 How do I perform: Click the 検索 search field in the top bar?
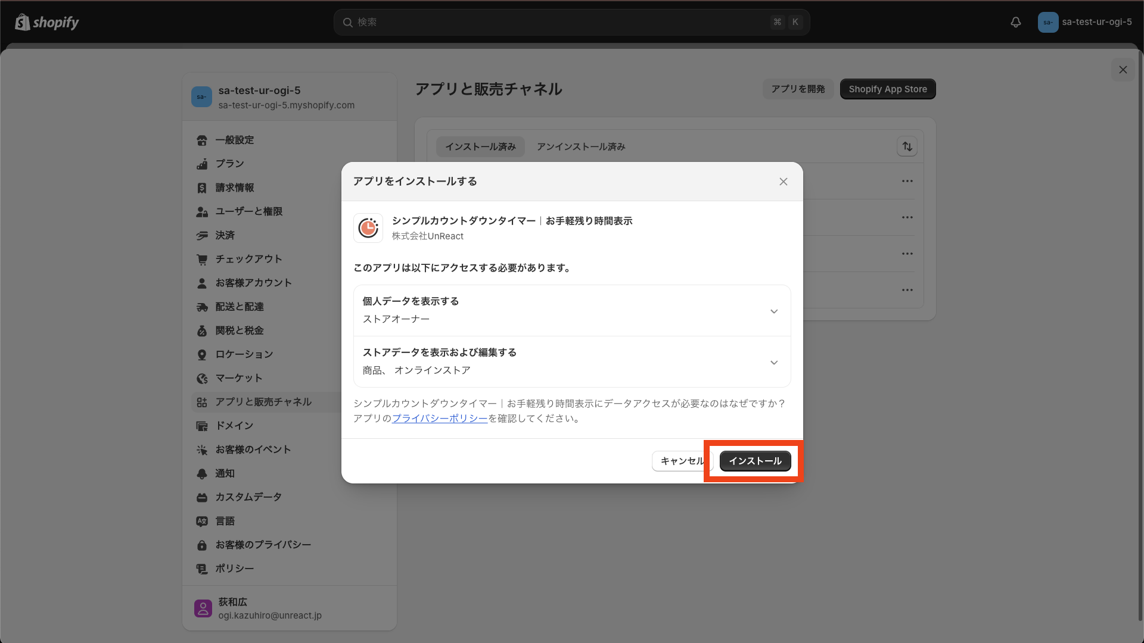tap(572, 22)
